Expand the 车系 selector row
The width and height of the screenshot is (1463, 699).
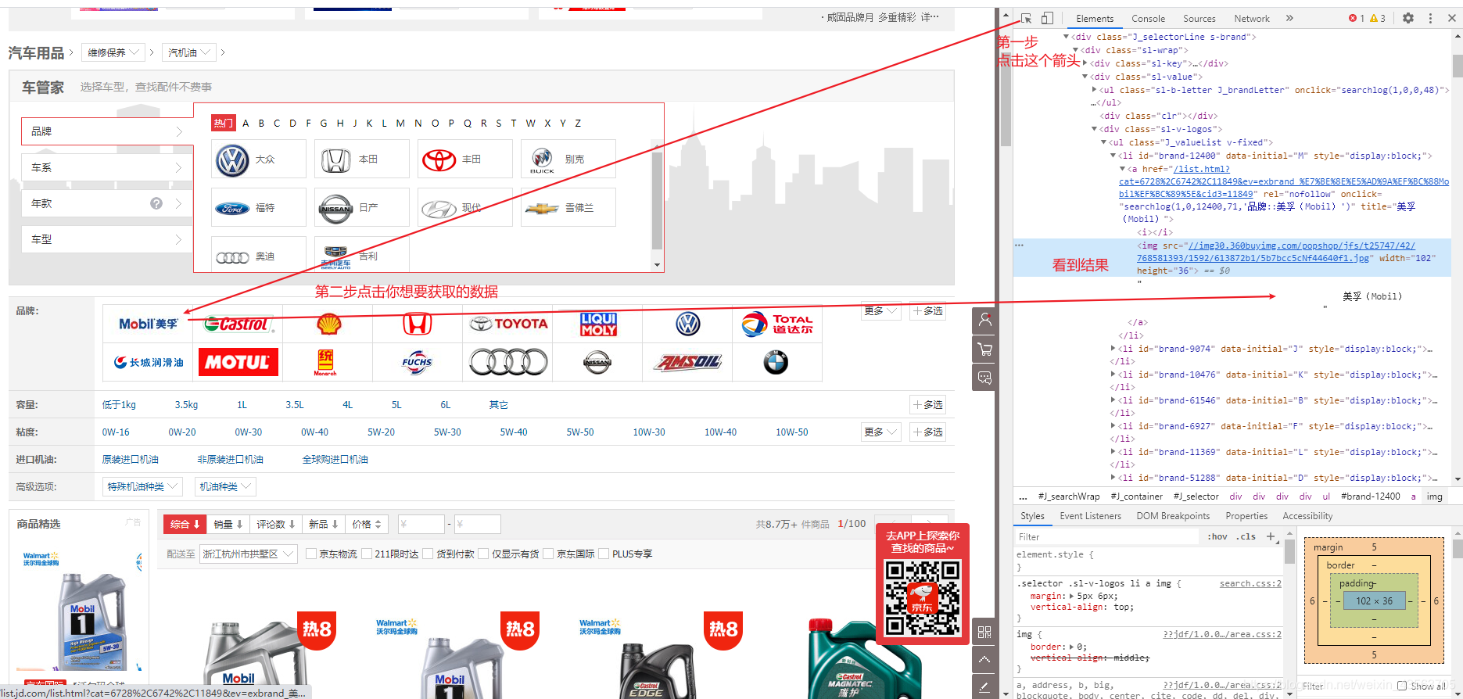[x=107, y=167]
